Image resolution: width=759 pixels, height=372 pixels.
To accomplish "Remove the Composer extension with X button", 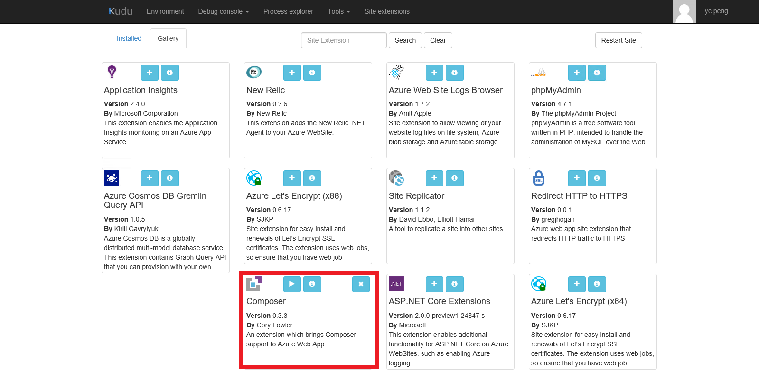I will (361, 284).
